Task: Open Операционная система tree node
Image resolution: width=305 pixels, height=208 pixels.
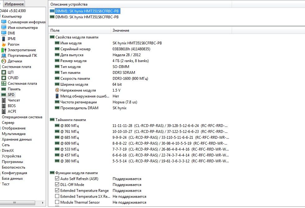Action: point(22,117)
